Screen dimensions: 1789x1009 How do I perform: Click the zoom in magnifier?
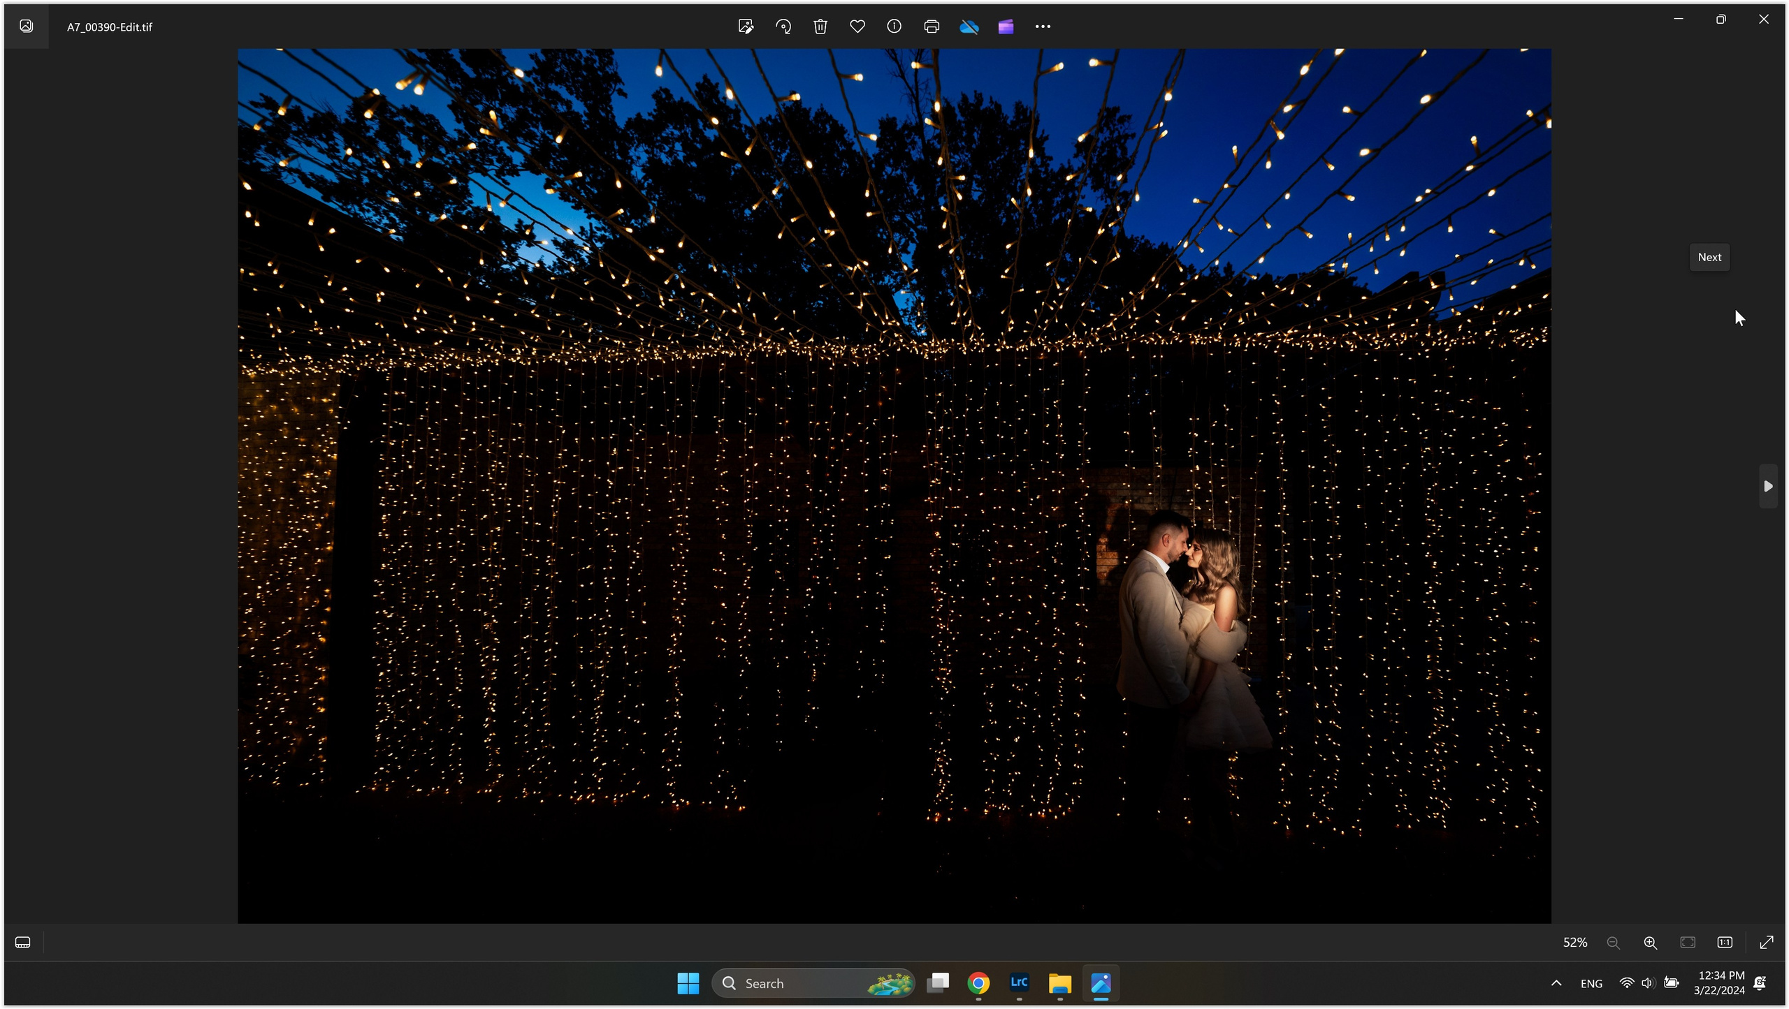coord(1650,943)
